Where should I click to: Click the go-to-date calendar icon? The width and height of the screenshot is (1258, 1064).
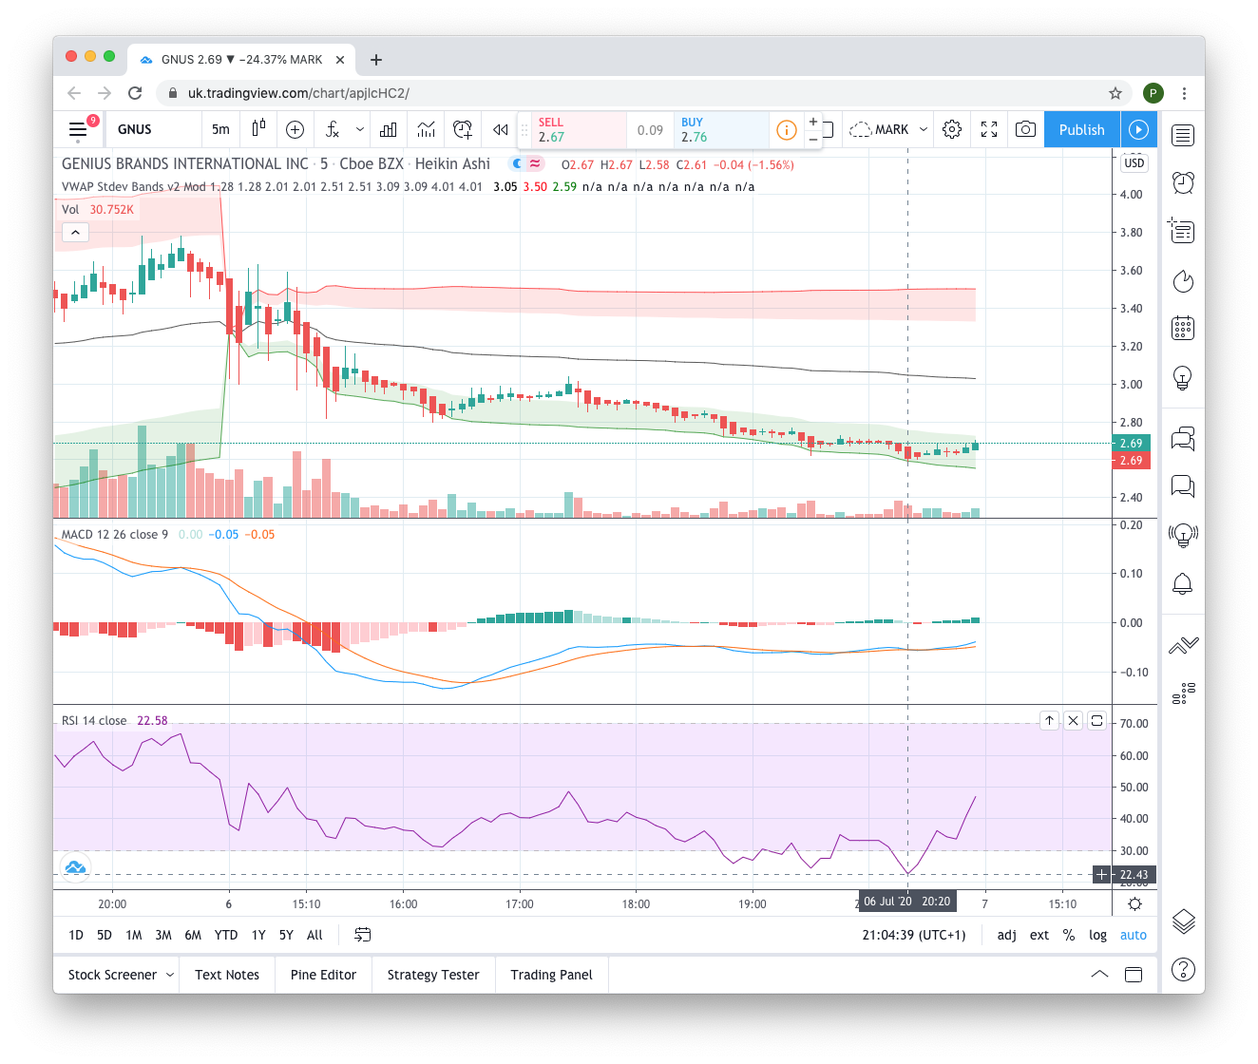[x=362, y=935]
